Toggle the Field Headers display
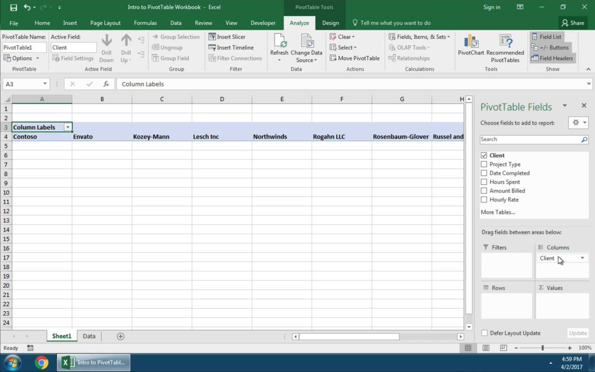 (x=552, y=58)
